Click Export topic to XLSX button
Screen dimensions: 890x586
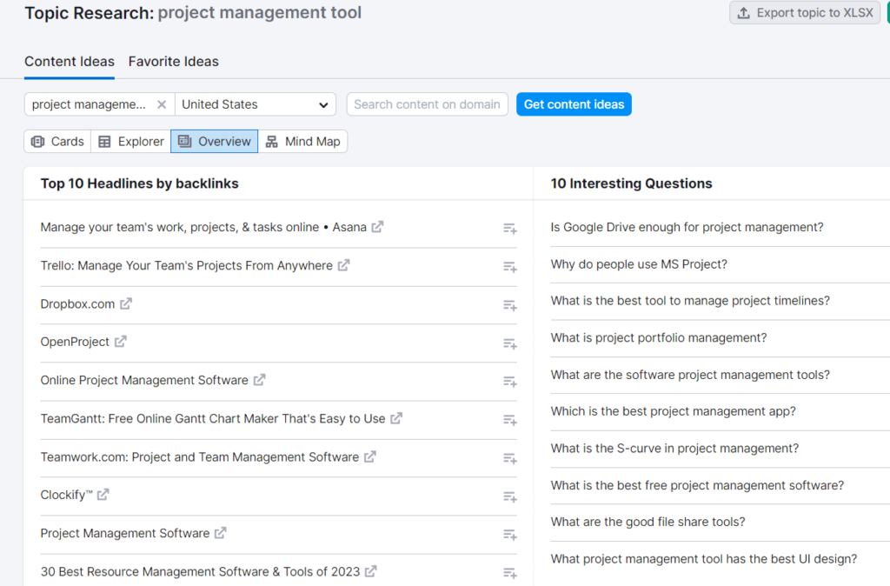click(805, 12)
